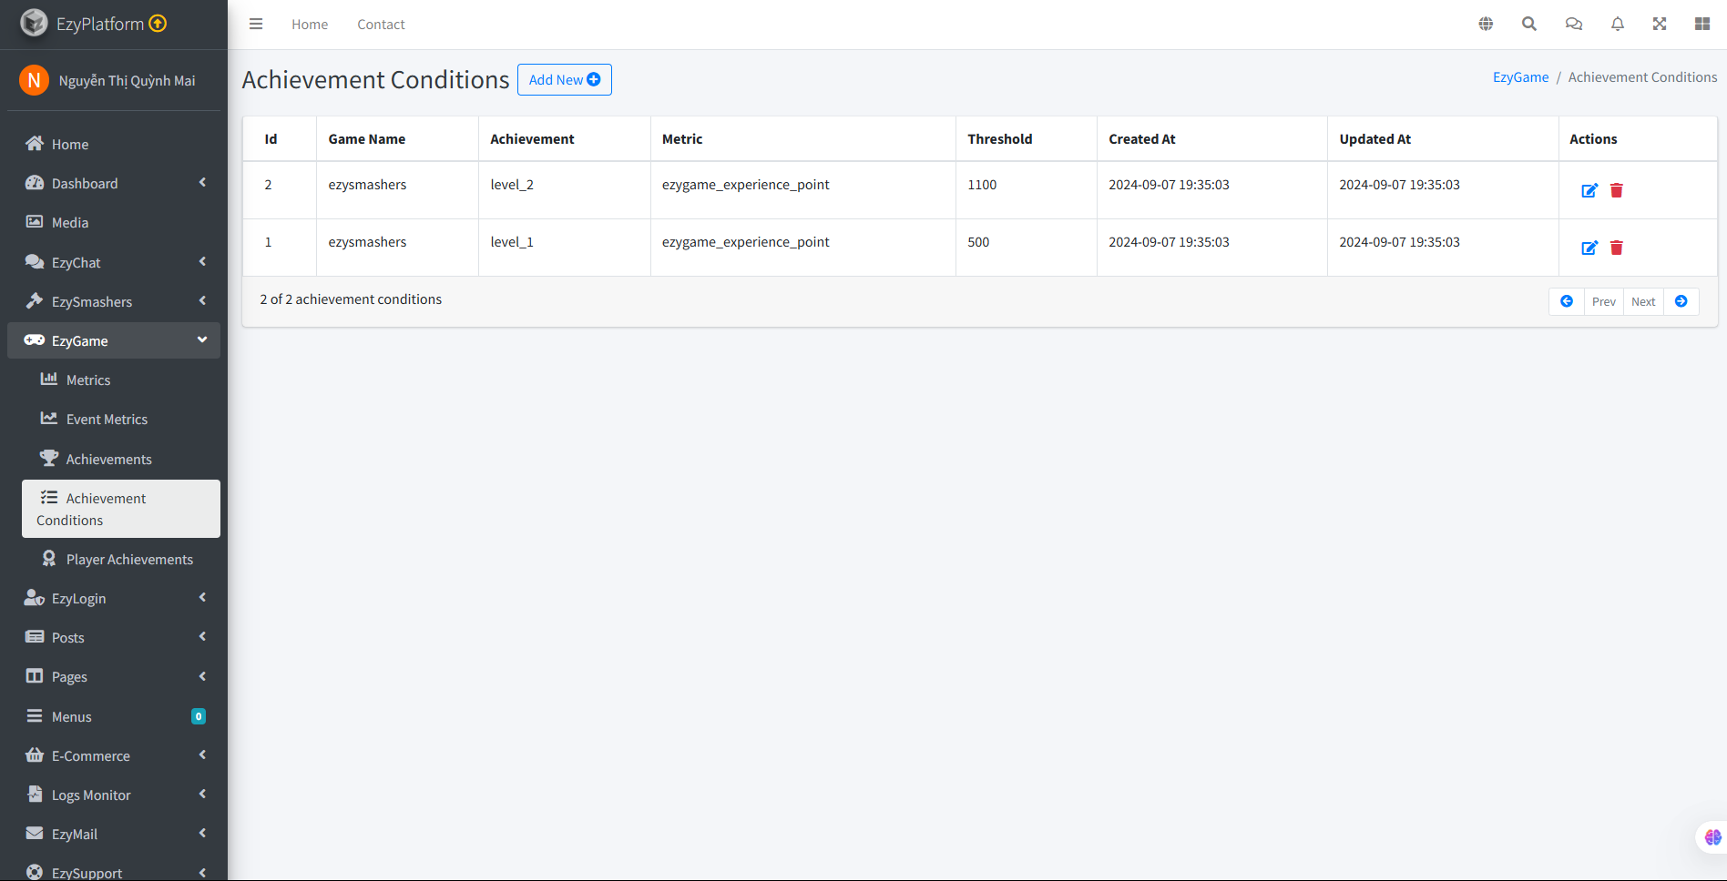Open chat messages from top bar
The height and width of the screenshot is (881, 1727).
(1573, 24)
